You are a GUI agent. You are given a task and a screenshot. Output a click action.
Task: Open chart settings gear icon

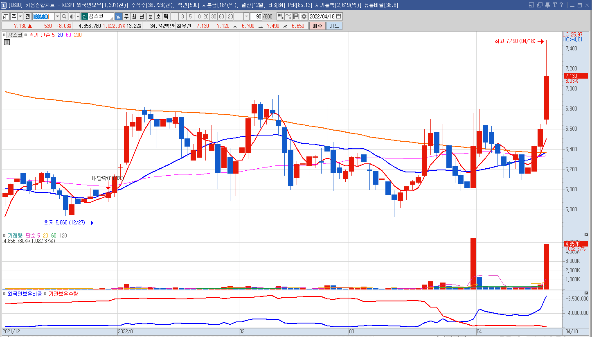pos(304,16)
